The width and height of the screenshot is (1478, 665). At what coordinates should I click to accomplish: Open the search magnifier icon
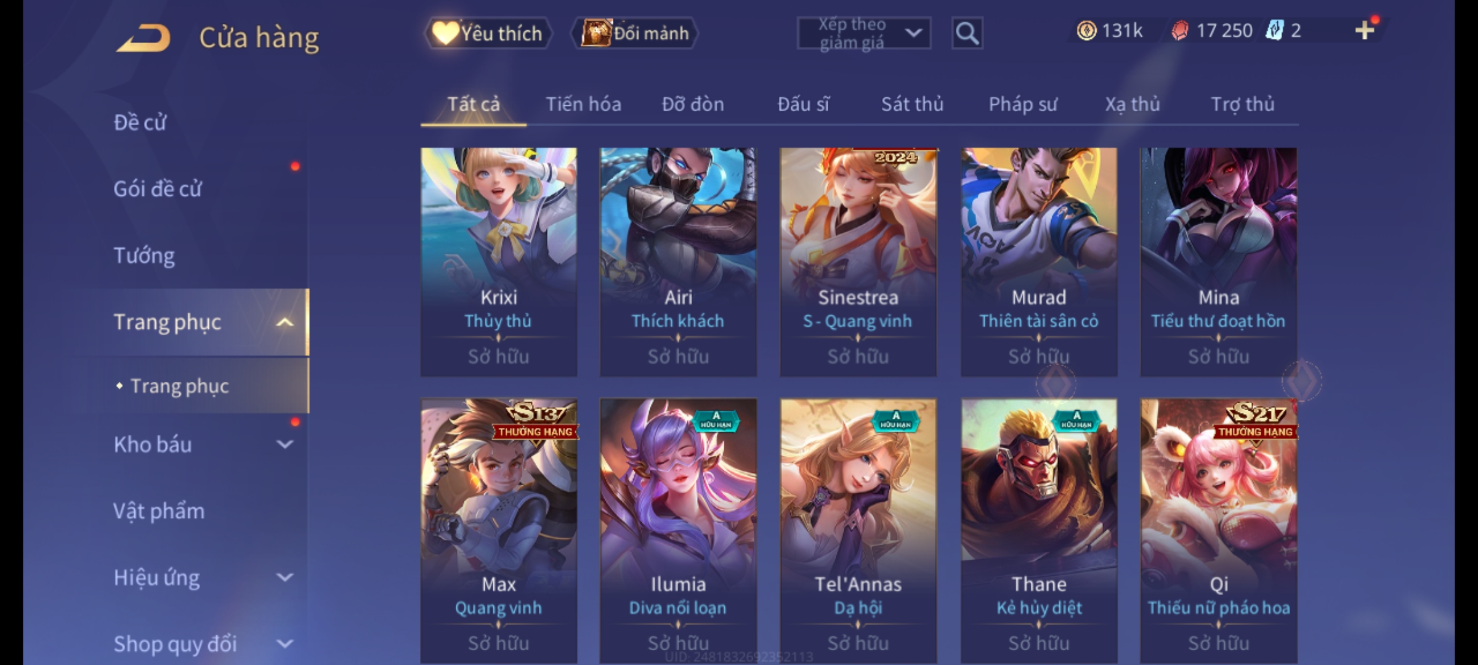967,33
